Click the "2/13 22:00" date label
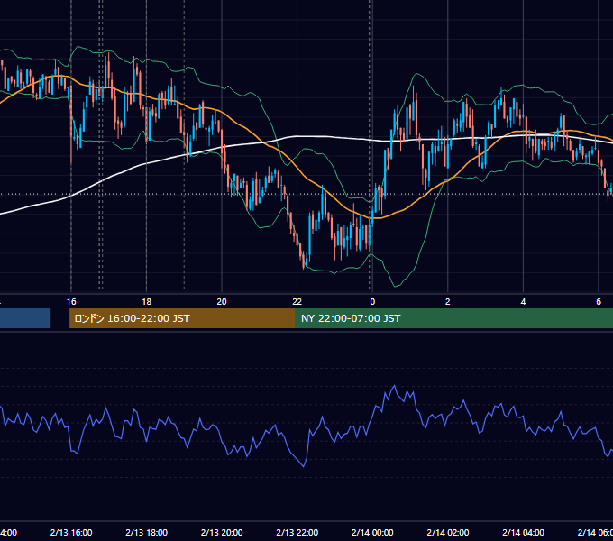Screen dimensions: 613x541 pyautogui.click(x=297, y=532)
